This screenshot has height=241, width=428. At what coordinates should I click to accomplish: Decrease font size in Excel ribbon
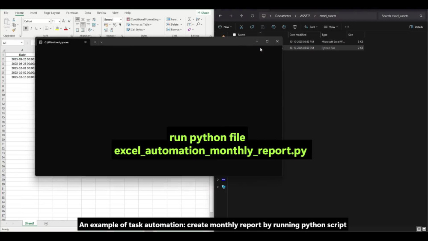pyautogui.click(x=69, y=21)
